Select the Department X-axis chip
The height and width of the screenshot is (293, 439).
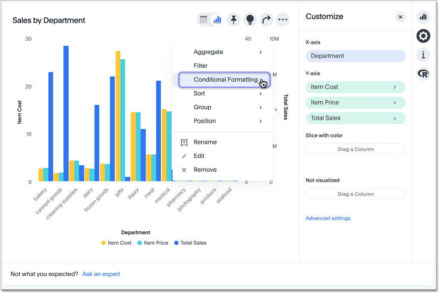click(x=355, y=56)
